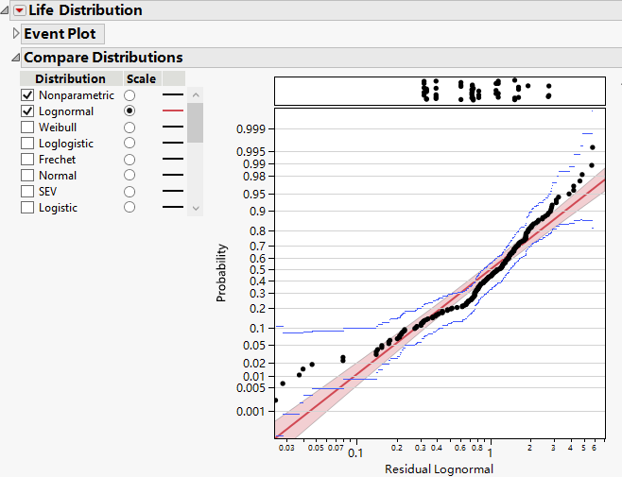Select the Lognormal scale radio button

click(130, 111)
